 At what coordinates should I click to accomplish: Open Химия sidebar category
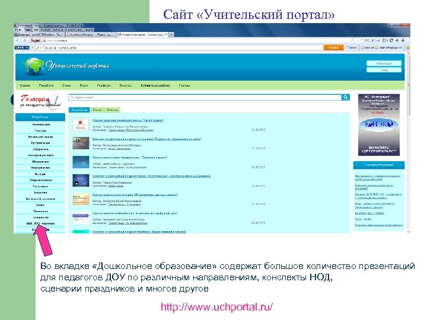pyautogui.click(x=40, y=205)
